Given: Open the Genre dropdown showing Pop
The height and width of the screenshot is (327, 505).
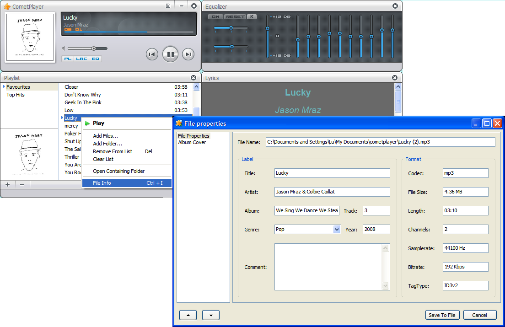Looking at the screenshot, I should point(337,229).
